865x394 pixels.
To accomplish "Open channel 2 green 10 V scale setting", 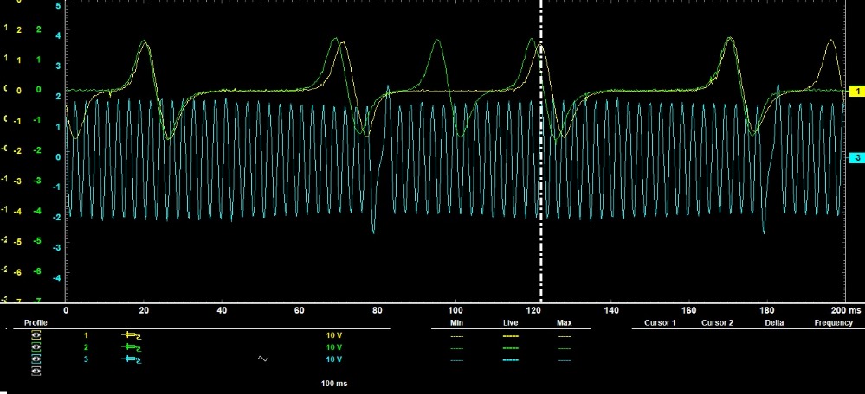I will pos(334,346).
